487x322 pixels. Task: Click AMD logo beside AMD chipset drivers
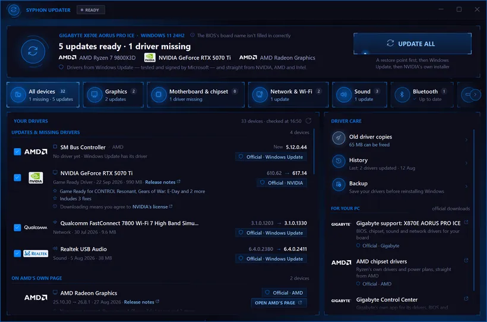point(341,263)
